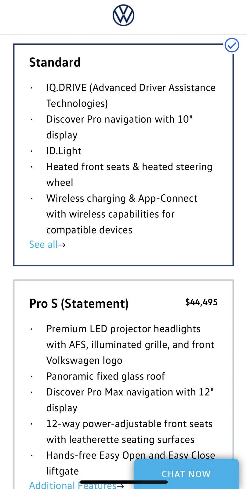The image size is (247, 489).
Task: Select the Pro S (Statement) trim heading
Action: (x=79, y=303)
